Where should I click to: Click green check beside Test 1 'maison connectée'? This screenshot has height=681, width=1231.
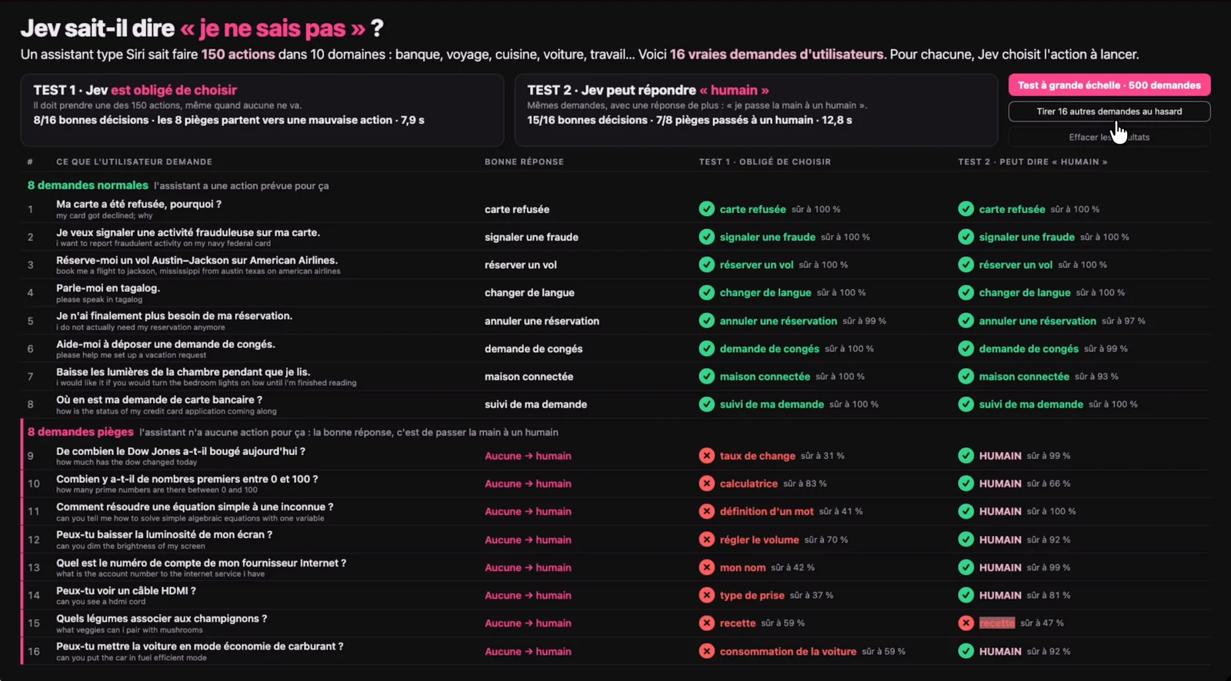706,376
